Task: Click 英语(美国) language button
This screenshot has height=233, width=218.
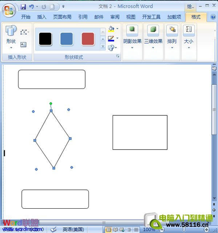Action: click(x=73, y=229)
